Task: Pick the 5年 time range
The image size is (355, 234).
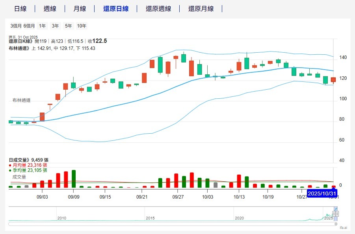Action: 69,26
